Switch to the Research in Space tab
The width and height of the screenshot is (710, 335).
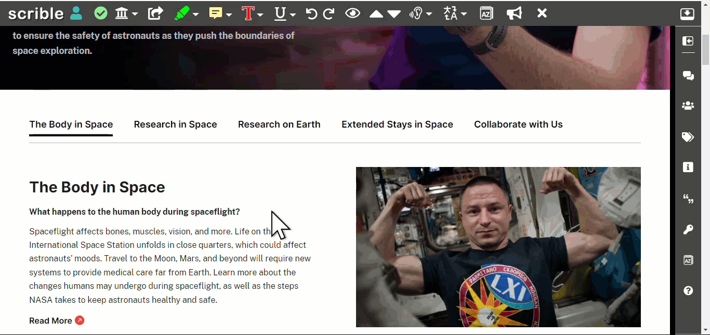pos(175,124)
